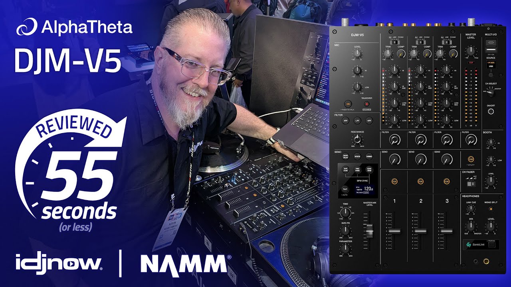The height and width of the screenshot is (287, 511).
Task: Click the channel 2 fader cap
Action: click(420, 231)
